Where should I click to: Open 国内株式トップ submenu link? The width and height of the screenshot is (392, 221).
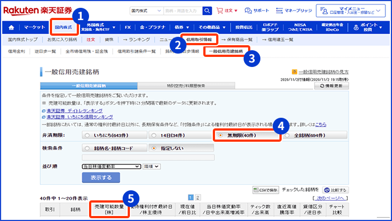[x=23, y=40]
